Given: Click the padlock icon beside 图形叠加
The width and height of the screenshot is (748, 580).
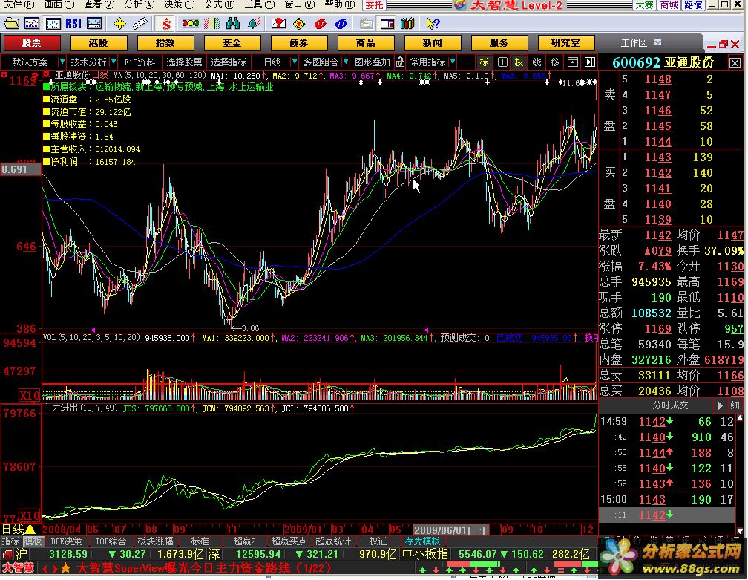Looking at the screenshot, I should point(400,62).
